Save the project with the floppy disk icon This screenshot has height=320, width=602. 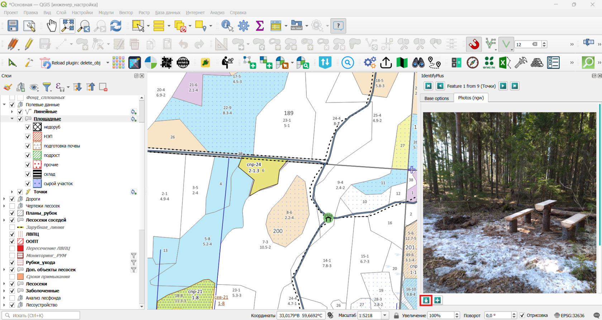pyautogui.click(x=13, y=26)
